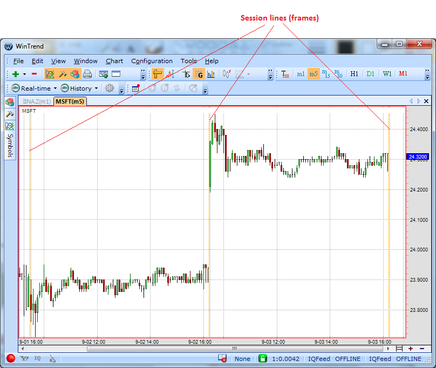The height and width of the screenshot is (368, 436).
Task: Switch to M1 monthly timeframe
Action: tap(403, 74)
